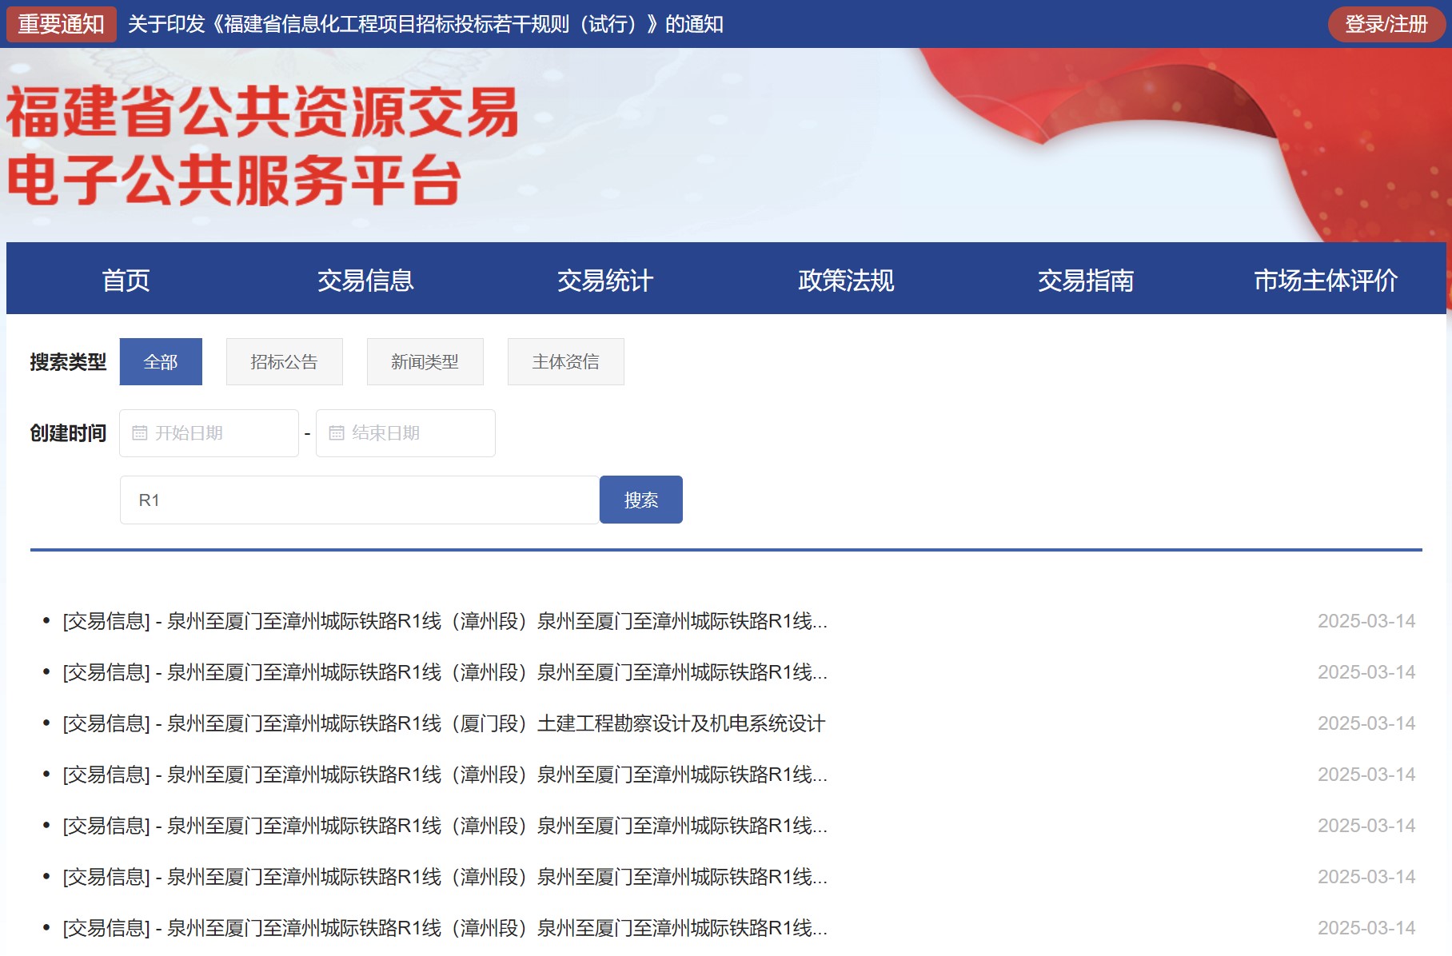Click the 登录/注册 button
This screenshot has height=956, width=1452.
[x=1386, y=24]
